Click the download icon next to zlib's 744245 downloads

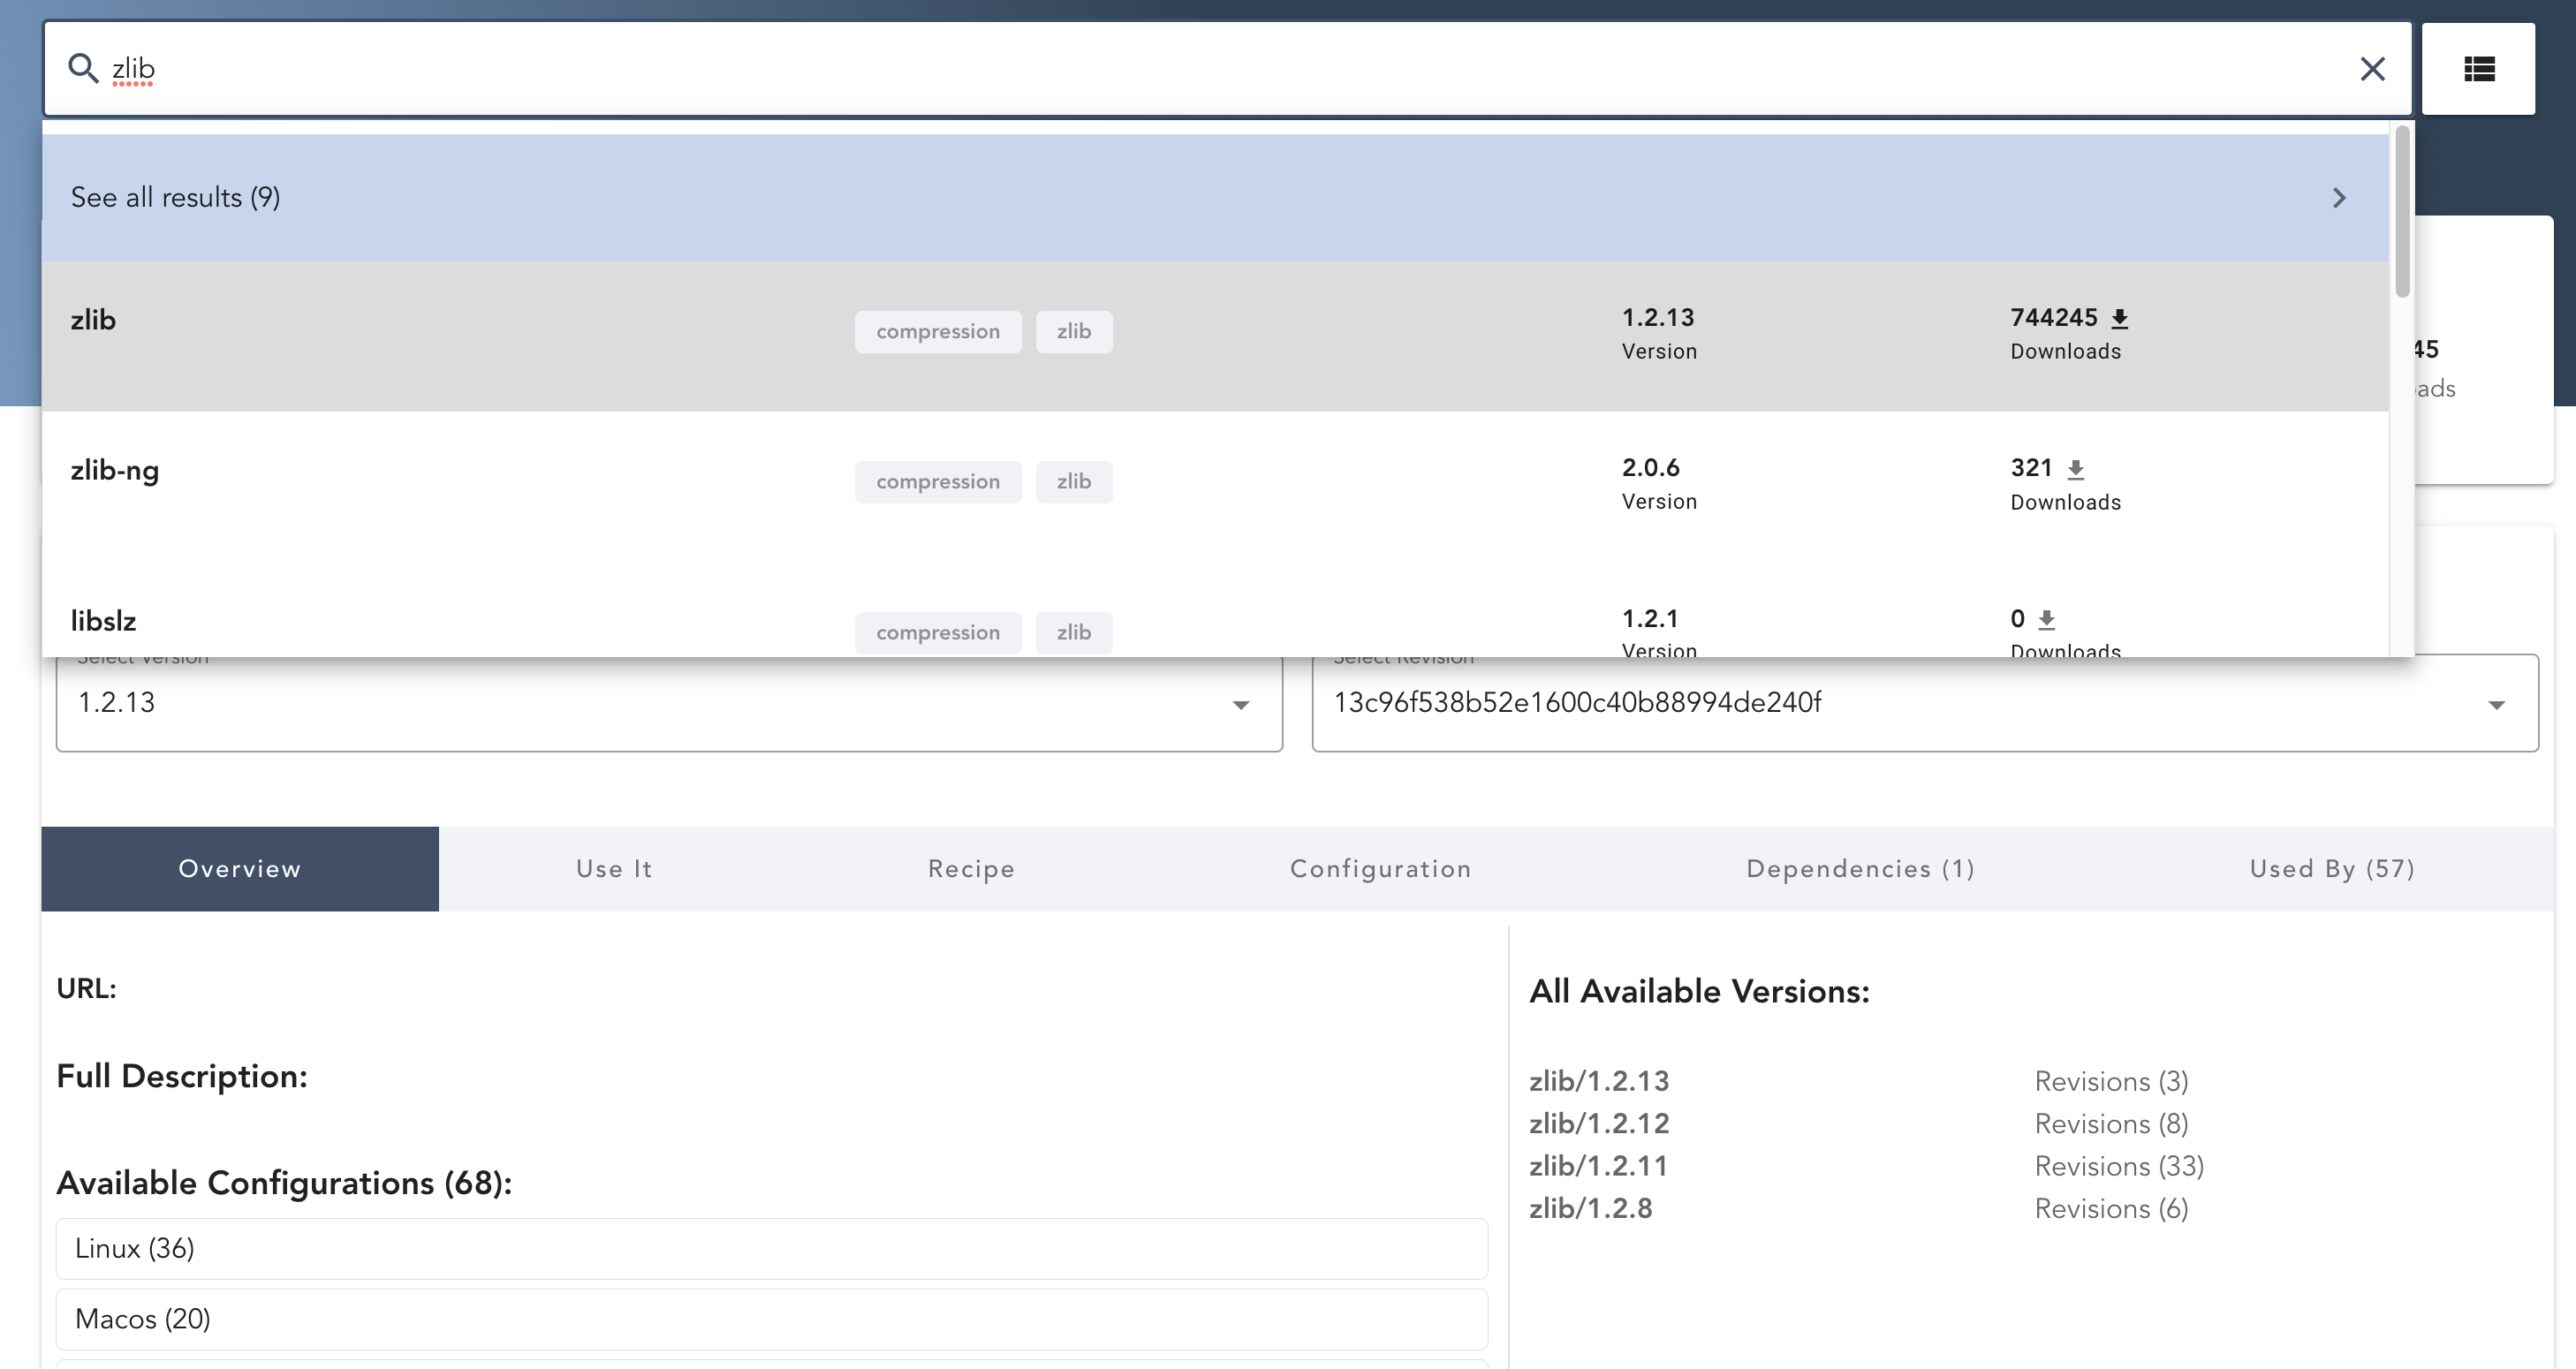pos(2119,317)
